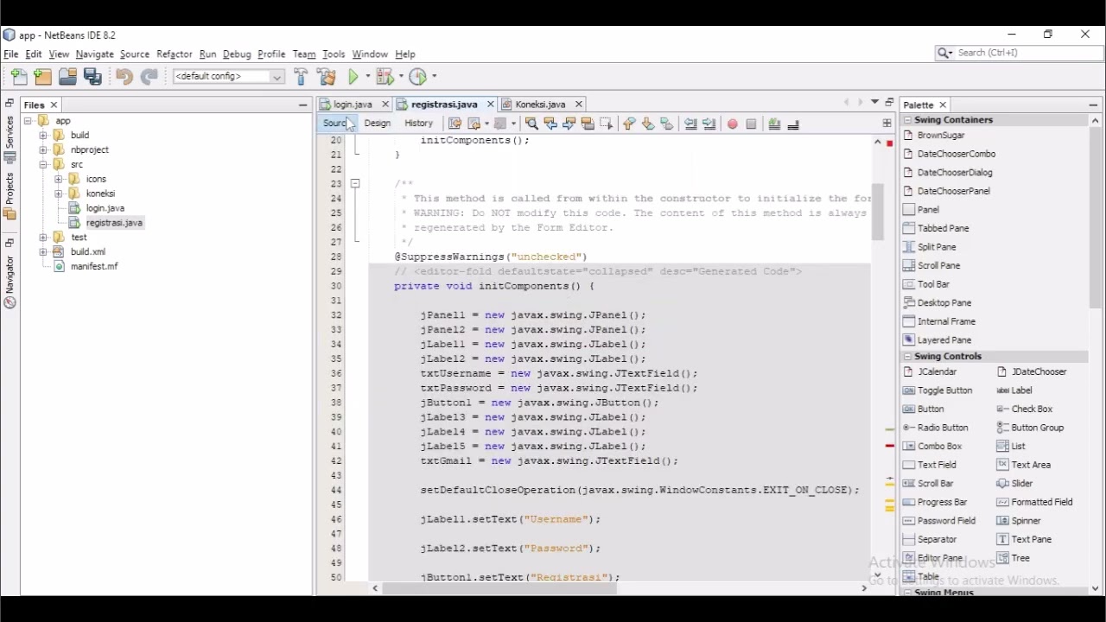Click the New File toolbar icon

[x=19, y=77]
